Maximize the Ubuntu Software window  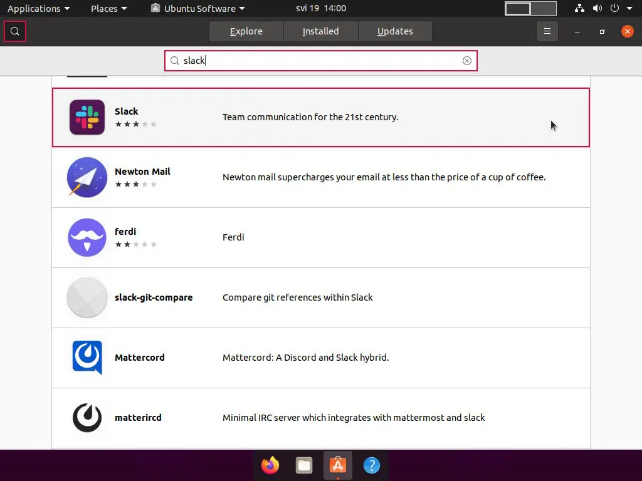tap(602, 31)
